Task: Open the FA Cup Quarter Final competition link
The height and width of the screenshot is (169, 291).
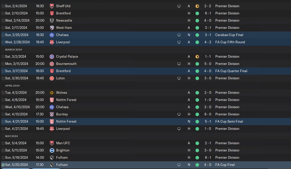Action: [231, 71]
